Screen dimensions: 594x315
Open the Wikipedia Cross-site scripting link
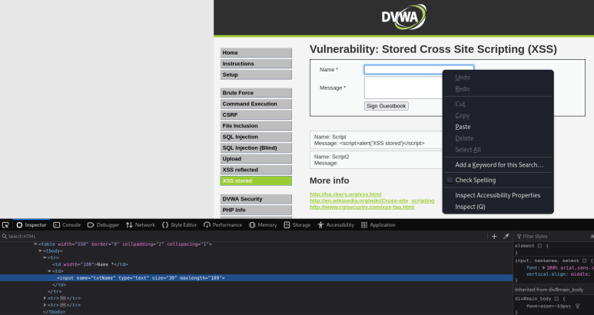[x=372, y=201]
